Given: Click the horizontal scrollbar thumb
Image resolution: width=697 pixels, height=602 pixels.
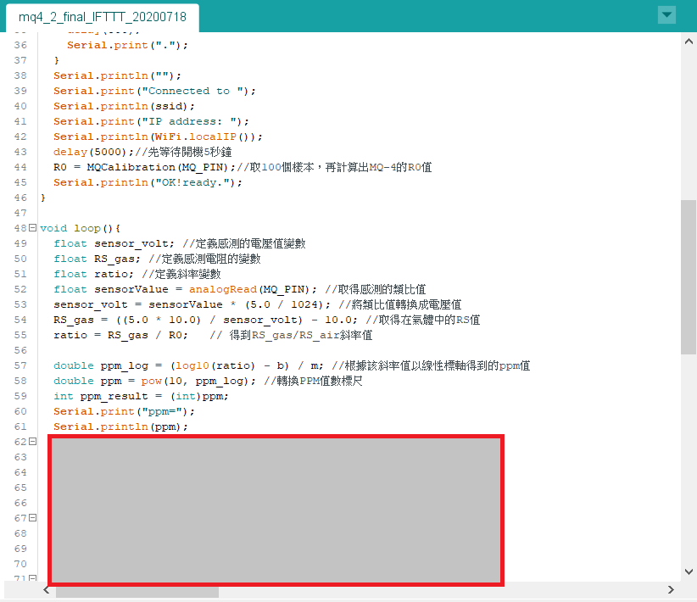Looking at the screenshot, I should click(137, 592).
